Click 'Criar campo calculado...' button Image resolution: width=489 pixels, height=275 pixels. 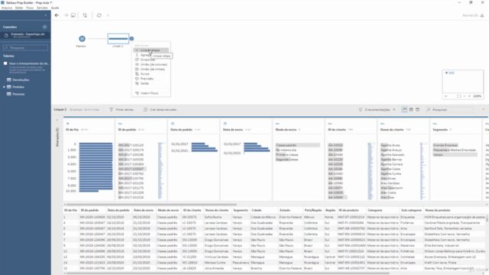pos(160,110)
